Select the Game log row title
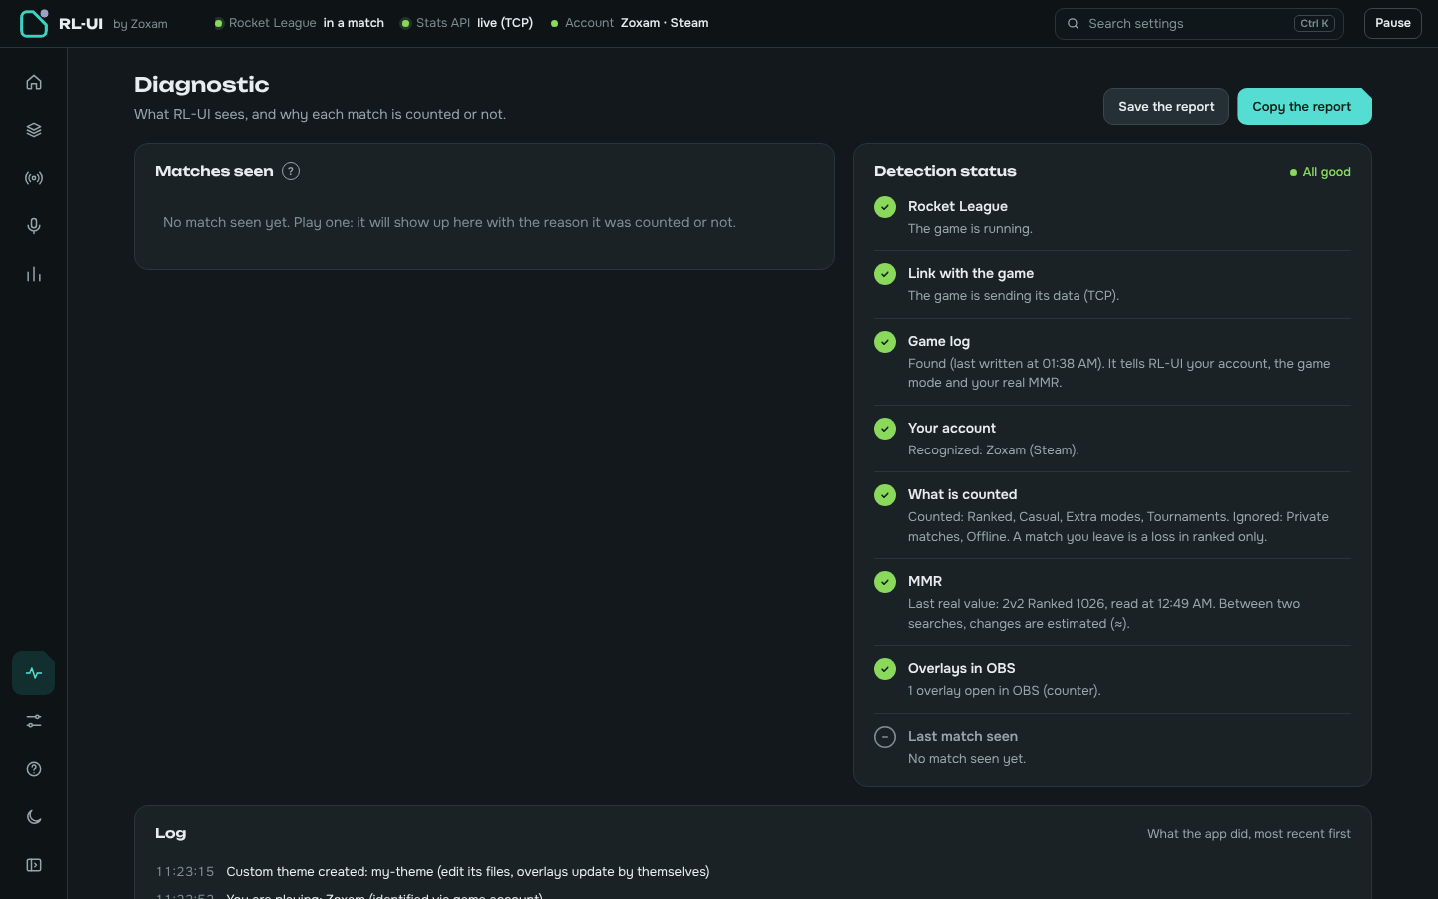The width and height of the screenshot is (1438, 899). tap(939, 341)
